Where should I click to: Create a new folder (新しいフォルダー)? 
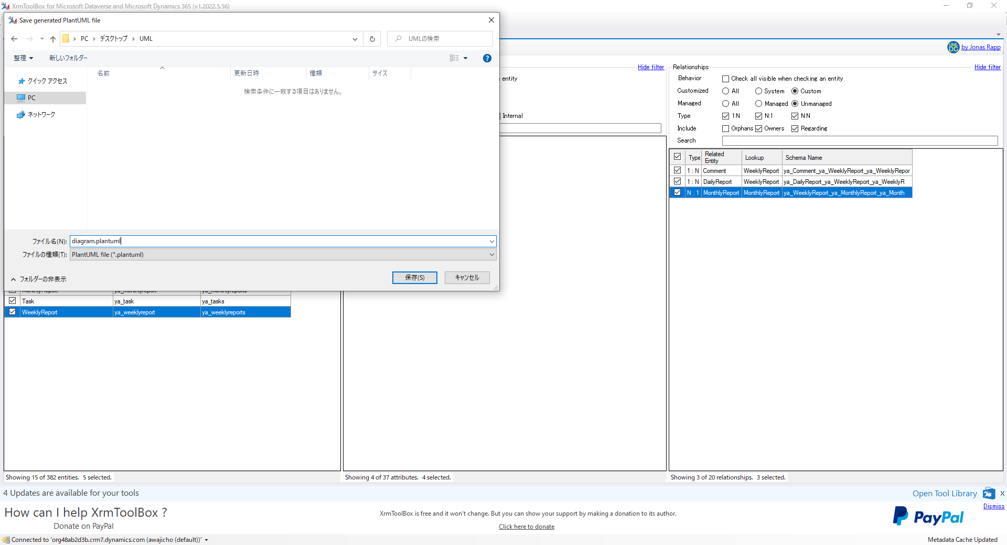pos(68,58)
